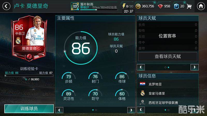Tap the blue FIFA points icon
The width and height of the screenshot is (207, 116).
(x=176, y=6)
